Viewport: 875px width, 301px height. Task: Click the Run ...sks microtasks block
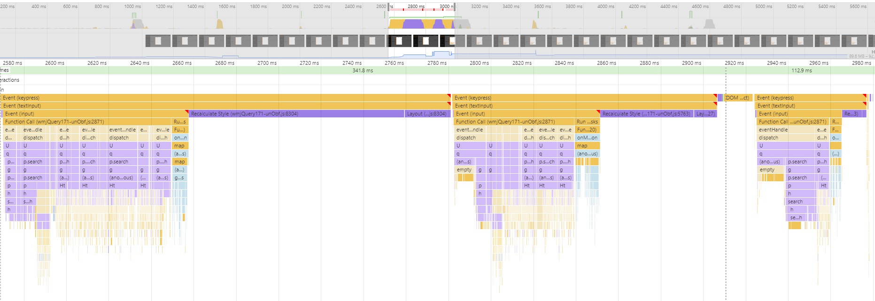[x=587, y=122]
